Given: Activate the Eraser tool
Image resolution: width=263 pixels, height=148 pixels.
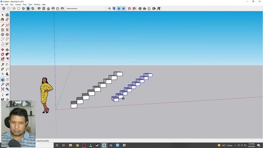Looking at the screenshot, I should [x=7, y=20].
